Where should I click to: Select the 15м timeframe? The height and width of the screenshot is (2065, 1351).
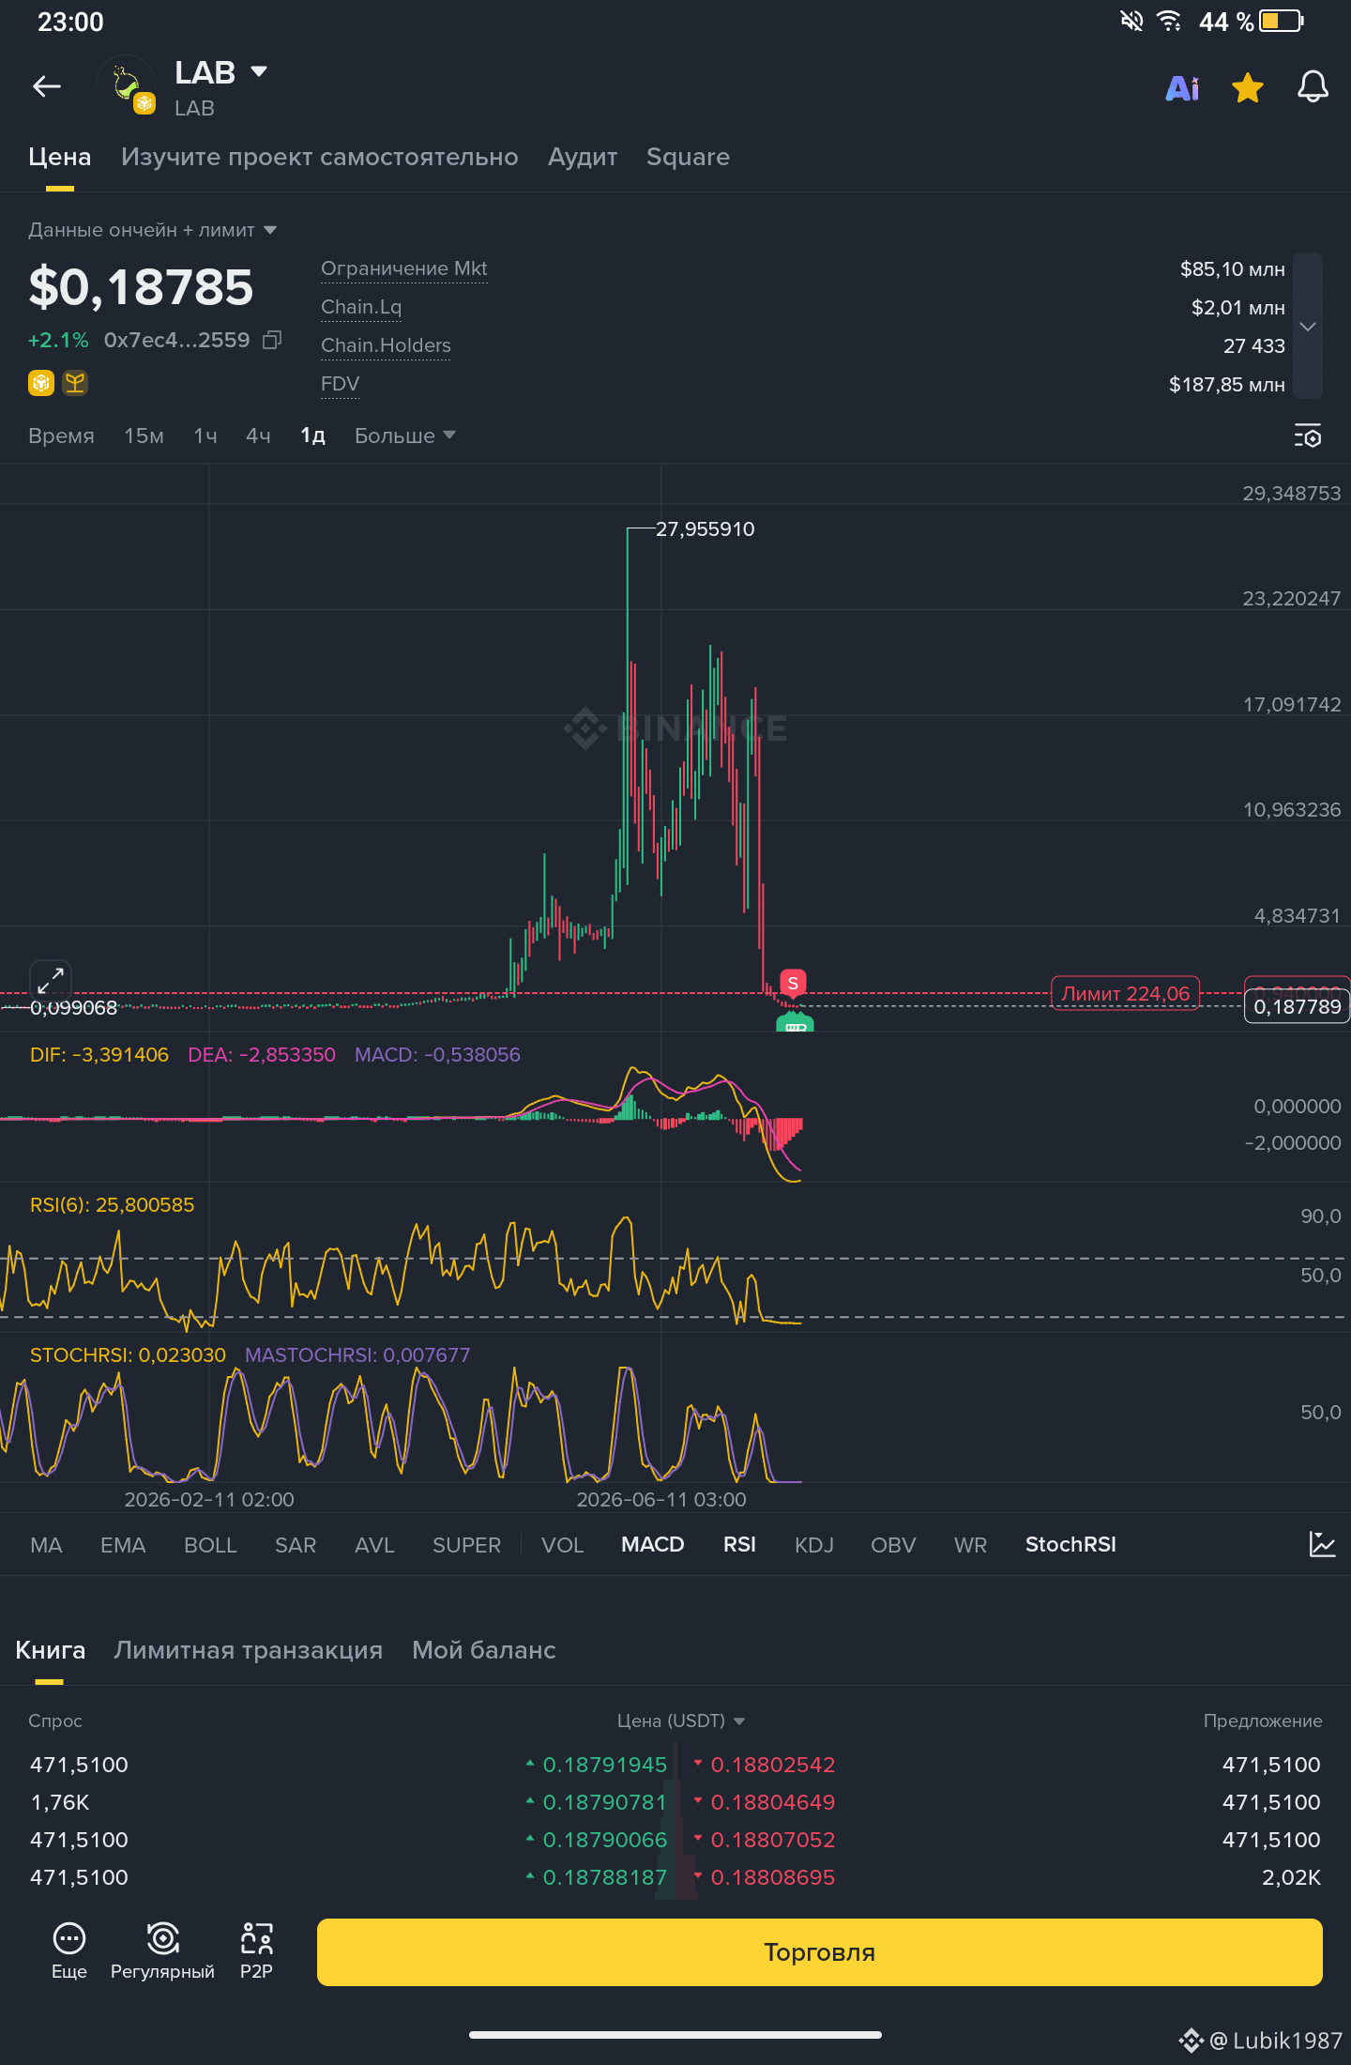tap(144, 436)
